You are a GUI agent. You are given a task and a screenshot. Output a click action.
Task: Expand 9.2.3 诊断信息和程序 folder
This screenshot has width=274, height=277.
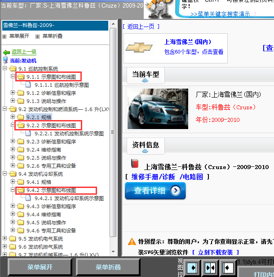13,141
